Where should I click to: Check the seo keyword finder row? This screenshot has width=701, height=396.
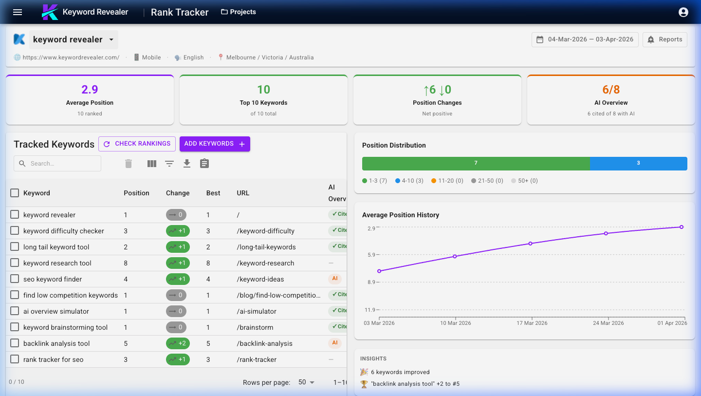click(15, 279)
